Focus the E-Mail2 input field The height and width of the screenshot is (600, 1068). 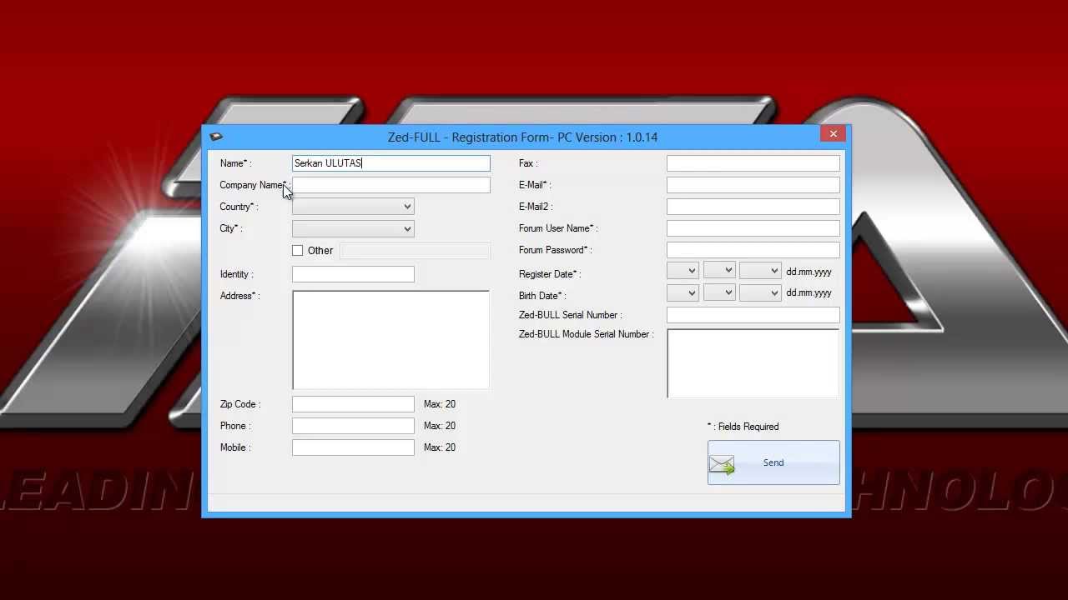point(753,207)
